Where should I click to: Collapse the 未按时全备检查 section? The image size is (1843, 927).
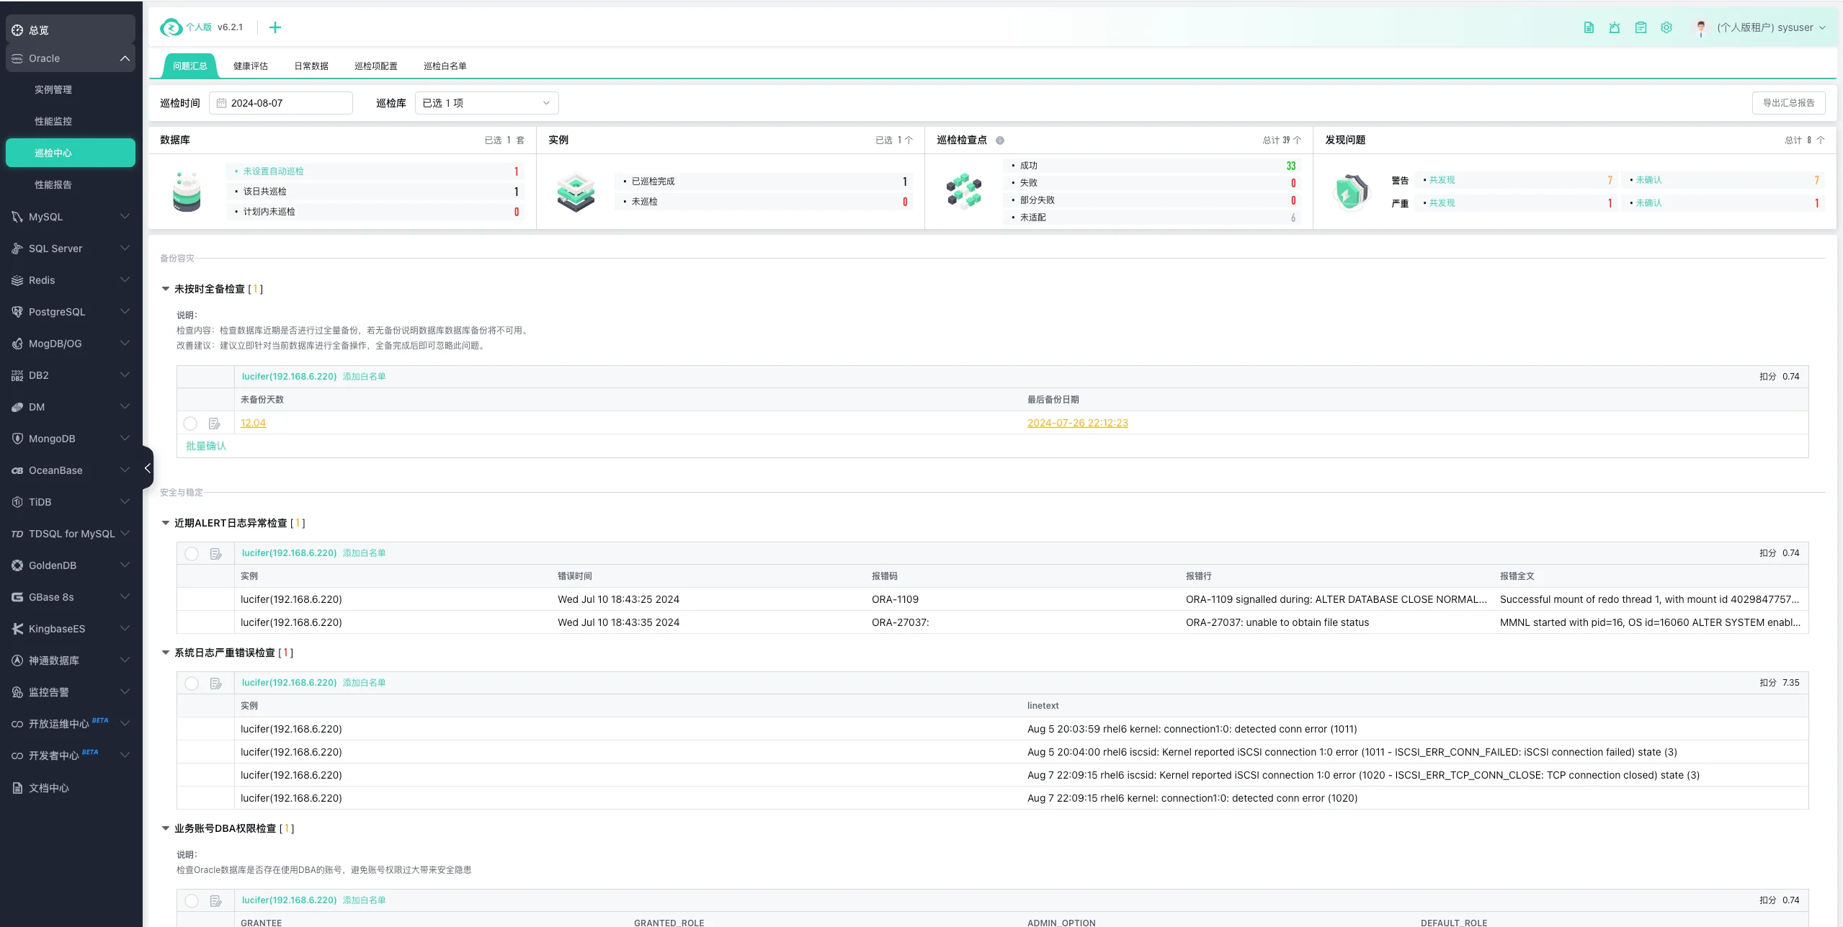166,289
